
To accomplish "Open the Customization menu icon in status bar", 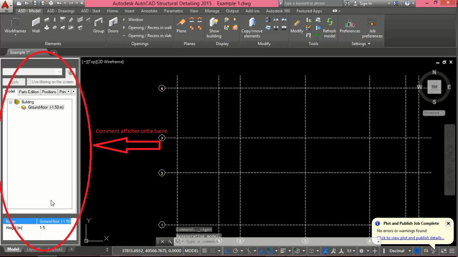I will click(x=452, y=251).
